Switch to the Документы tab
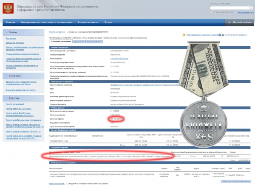This screenshot has width=255, height=188. 79,42
